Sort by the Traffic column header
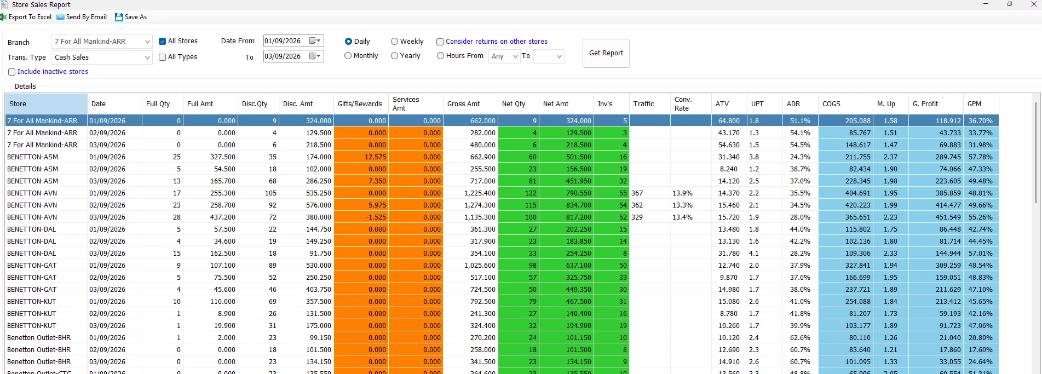Image resolution: width=1042 pixels, height=374 pixels. click(x=650, y=104)
